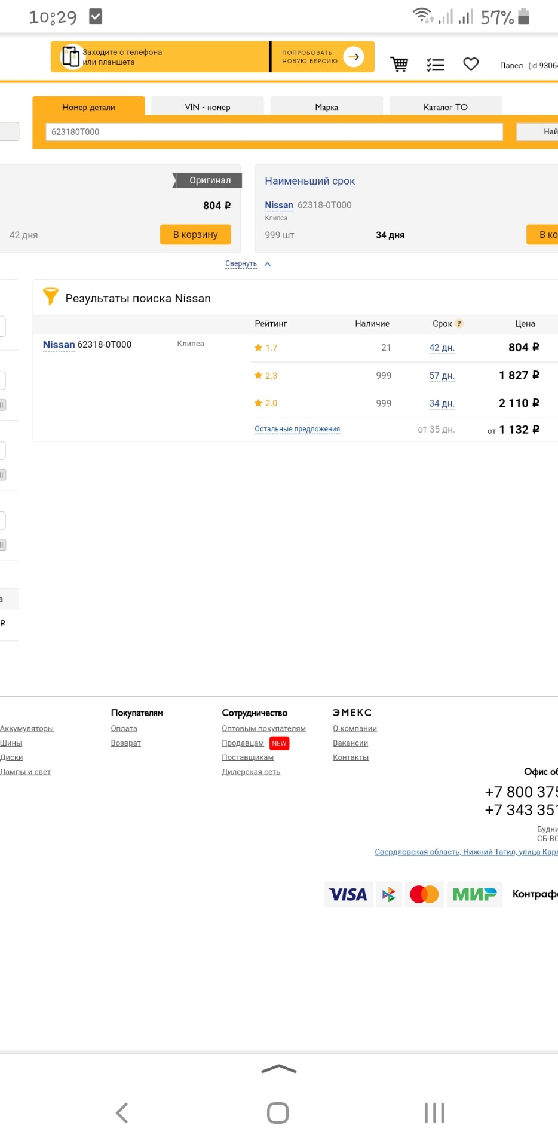Click the 1 827 ₽ price

(x=519, y=375)
